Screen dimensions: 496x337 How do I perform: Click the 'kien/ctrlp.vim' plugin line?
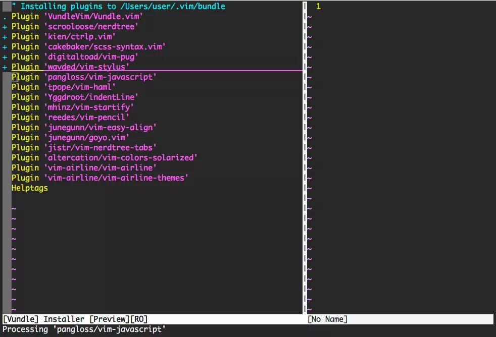pos(64,37)
